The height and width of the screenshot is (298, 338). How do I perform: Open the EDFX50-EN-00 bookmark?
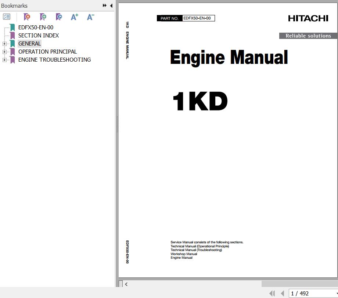[36, 28]
